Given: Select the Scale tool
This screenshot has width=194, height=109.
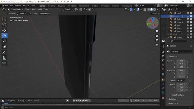Looking at the screenshot, I should tap(4, 41).
